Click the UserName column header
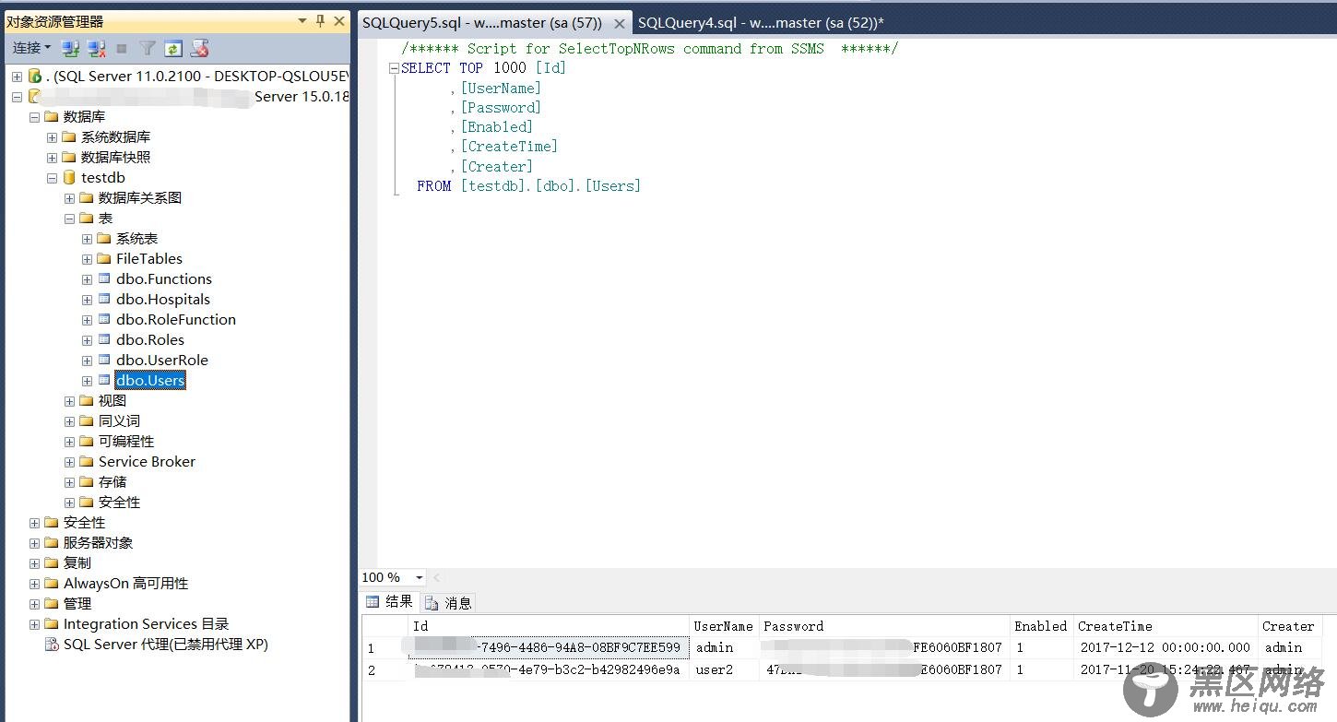 (x=724, y=626)
